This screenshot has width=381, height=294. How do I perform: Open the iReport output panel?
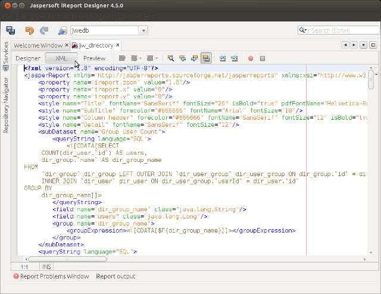pos(115,276)
